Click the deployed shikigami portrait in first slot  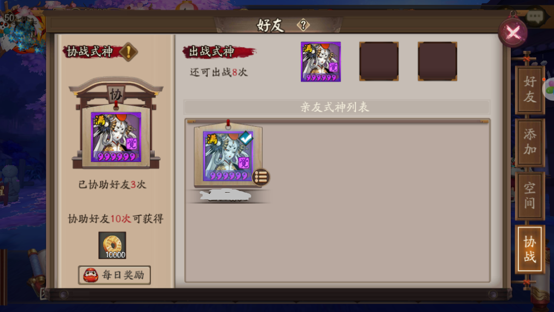coord(320,61)
